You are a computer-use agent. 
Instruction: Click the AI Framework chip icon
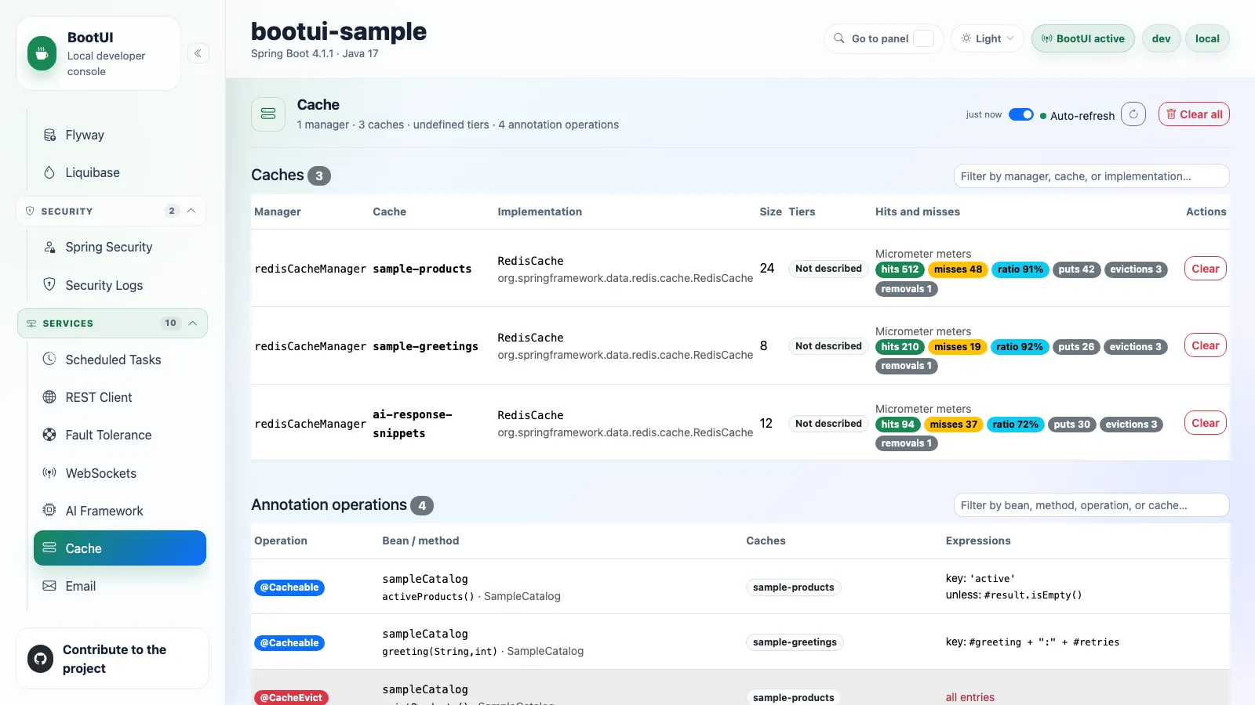tap(49, 510)
